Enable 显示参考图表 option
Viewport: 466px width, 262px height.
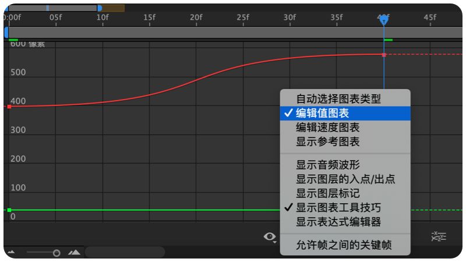click(x=345, y=141)
